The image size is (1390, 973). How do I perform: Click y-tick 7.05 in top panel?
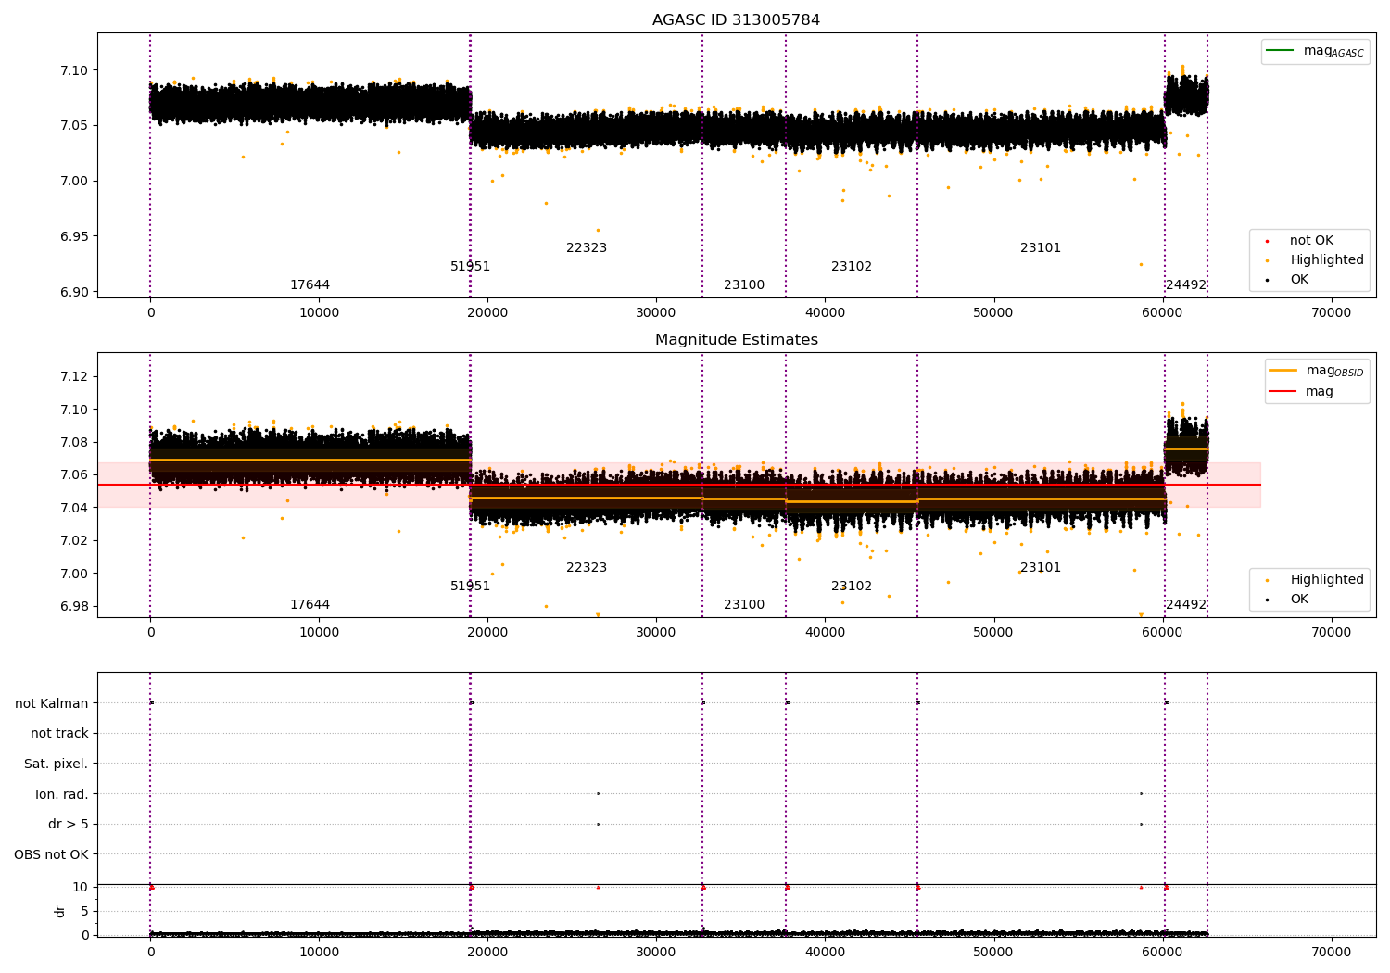coord(75,126)
